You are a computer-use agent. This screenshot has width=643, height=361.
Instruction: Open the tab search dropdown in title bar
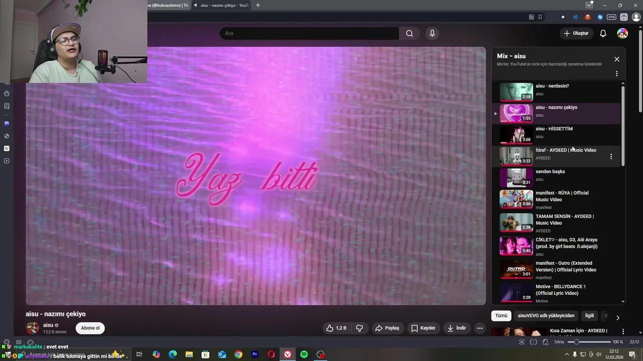coord(589,5)
